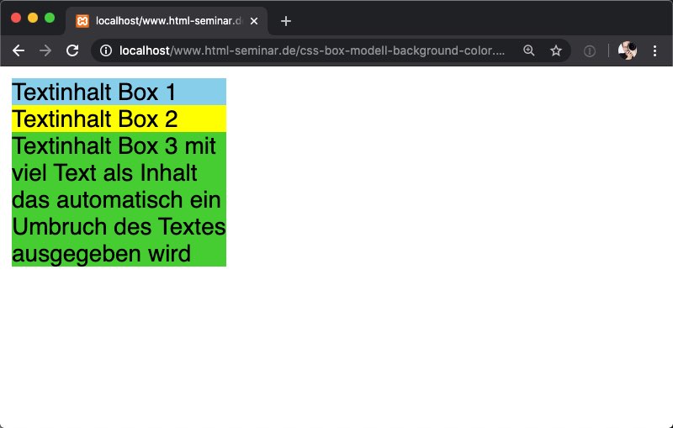Open a new tab with plus button
The width and height of the screenshot is (673, 428).
point(286,21)
